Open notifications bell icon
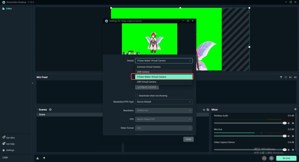The image size is (299, 162). coord(44,158)
